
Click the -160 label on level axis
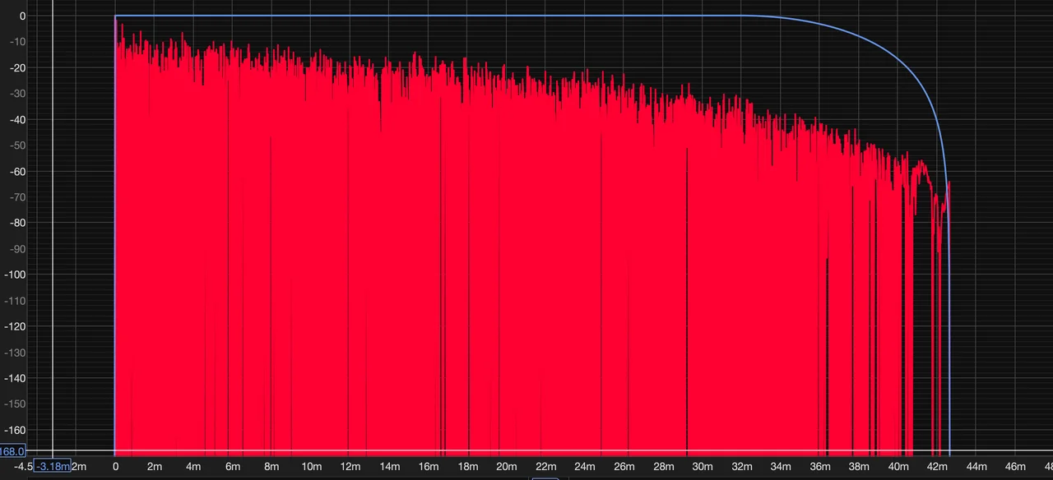point(14,430)
